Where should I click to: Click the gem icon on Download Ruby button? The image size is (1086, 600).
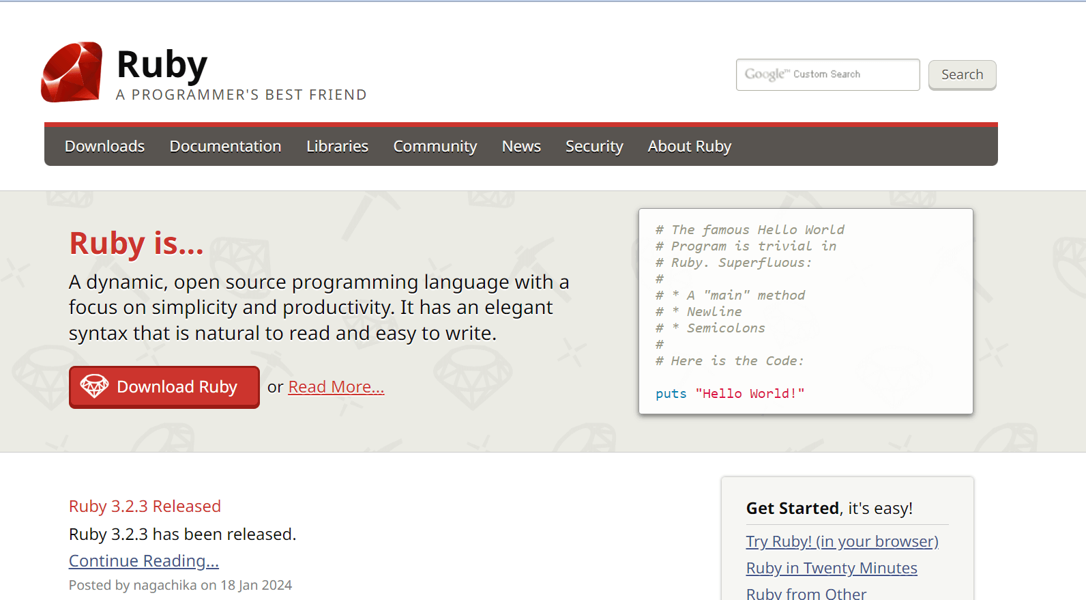[x=94, y=386]
